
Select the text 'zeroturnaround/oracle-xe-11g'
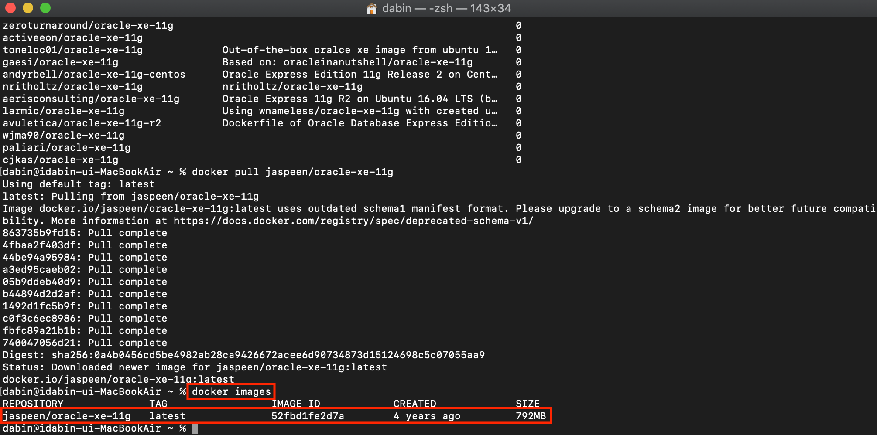point(88,26)
